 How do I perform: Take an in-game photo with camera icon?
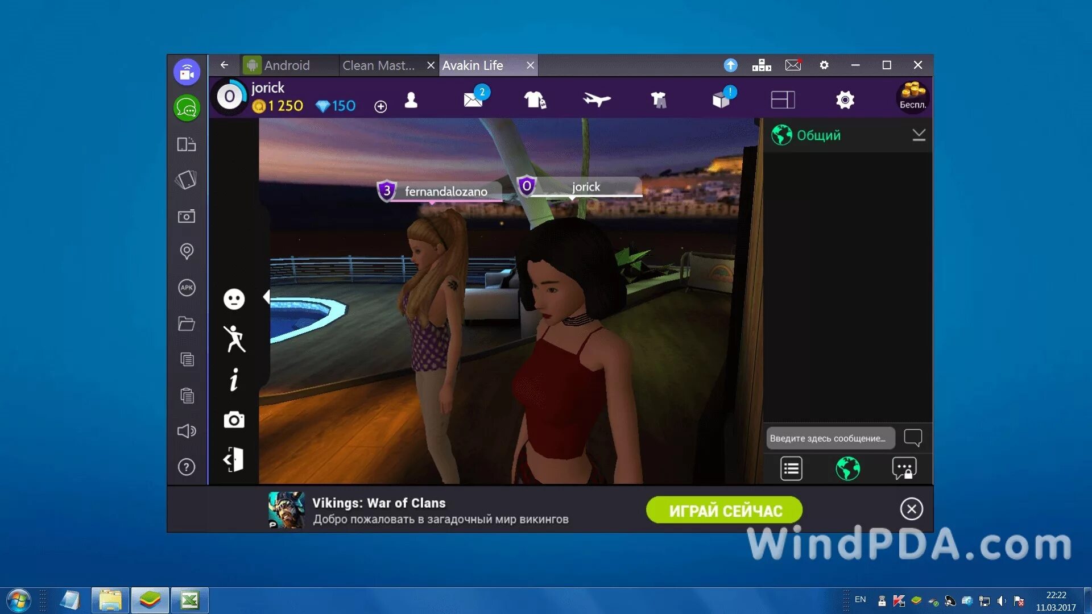(234, 420)
